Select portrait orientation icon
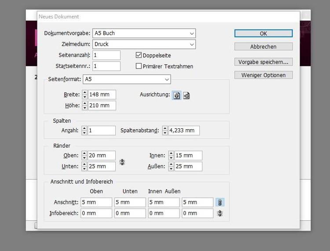 tap(176, 95)
